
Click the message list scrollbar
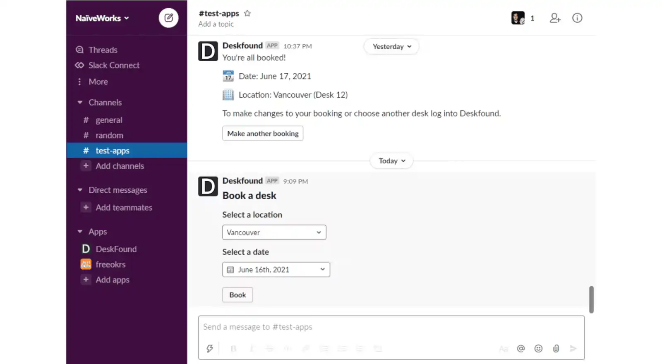pyautogui.click(x=592, y=299)
